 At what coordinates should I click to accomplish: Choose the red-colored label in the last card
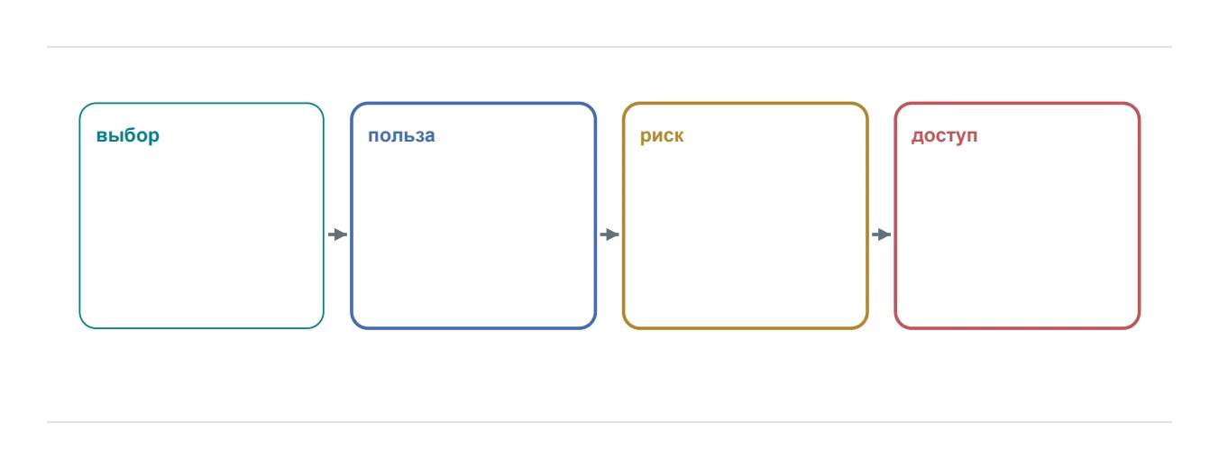tap(944, 136)
